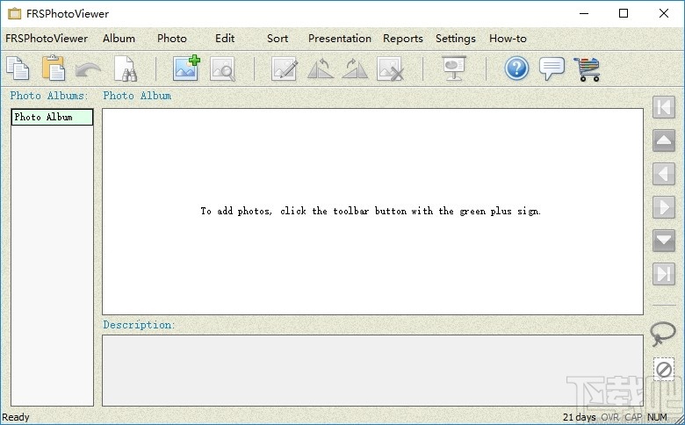
Task: Select Photo Album in the albums list
Action: tap(52, 117)
